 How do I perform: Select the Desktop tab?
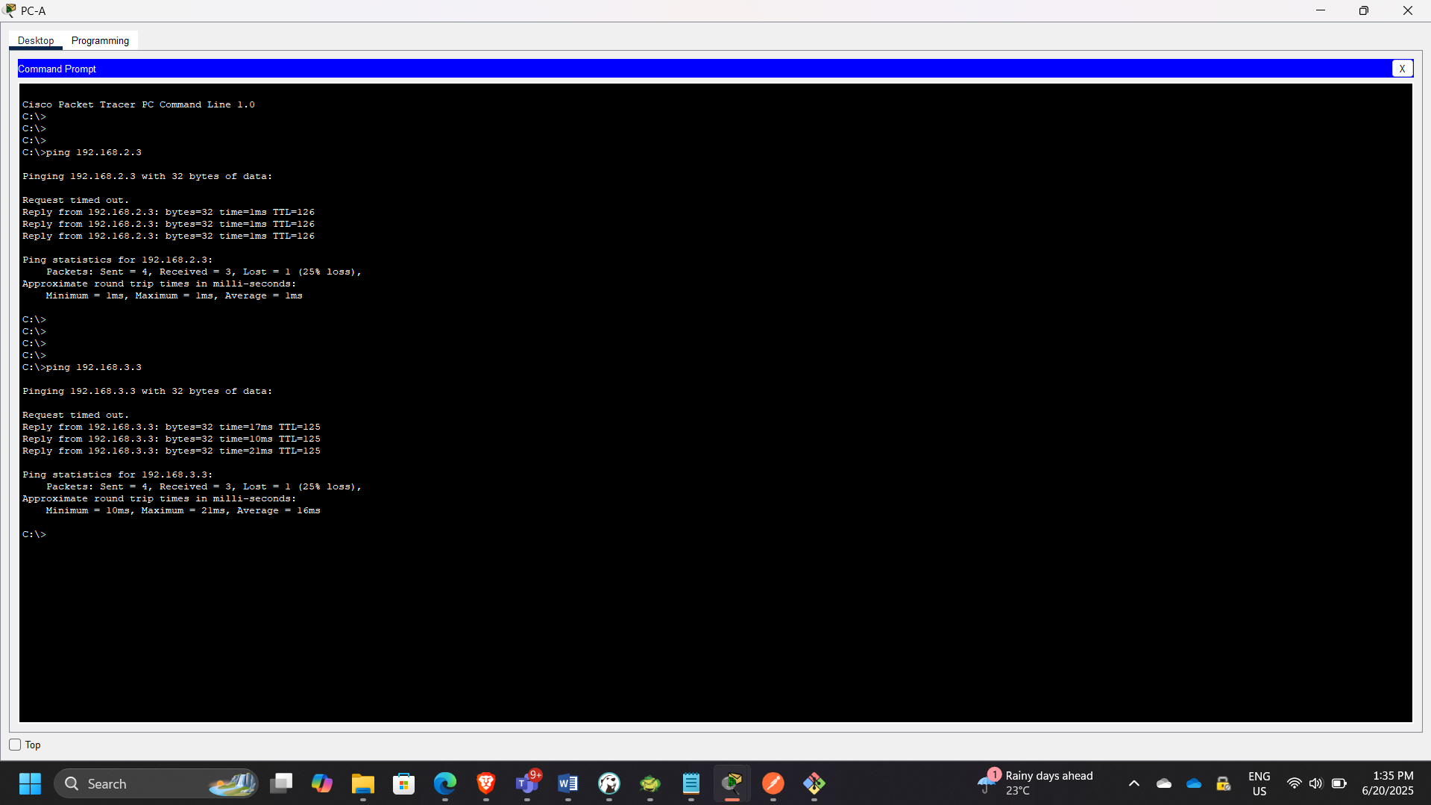(x=35, y=40)
